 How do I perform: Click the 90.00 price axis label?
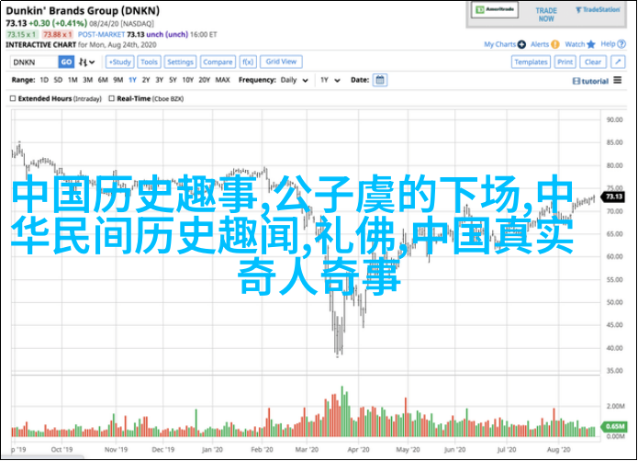pyautogui.click(x=614, y=119)
